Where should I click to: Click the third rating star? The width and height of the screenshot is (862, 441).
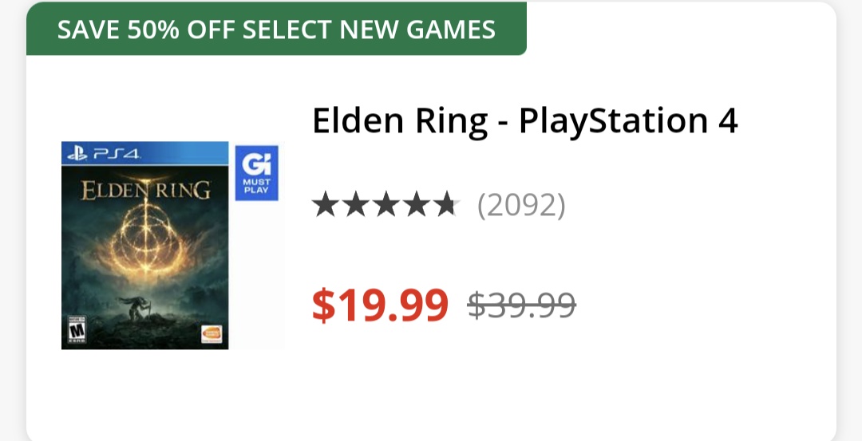(x=385, y=206)
